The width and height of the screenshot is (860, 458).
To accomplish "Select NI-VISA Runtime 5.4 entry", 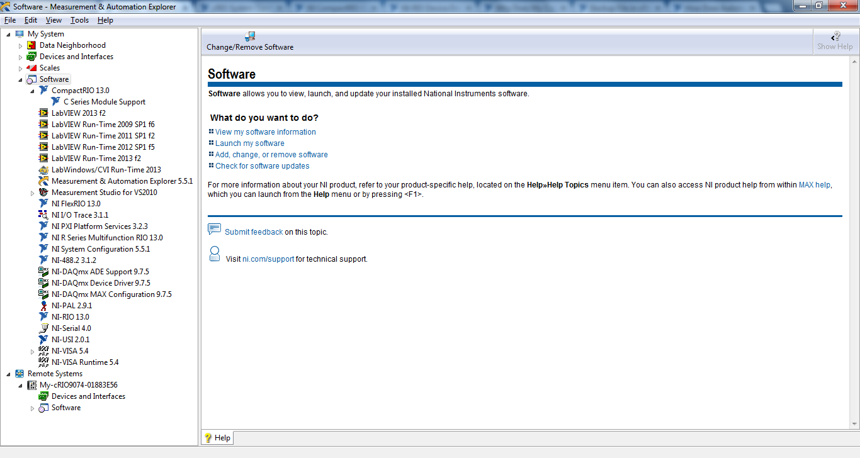I will pos(85,362).
